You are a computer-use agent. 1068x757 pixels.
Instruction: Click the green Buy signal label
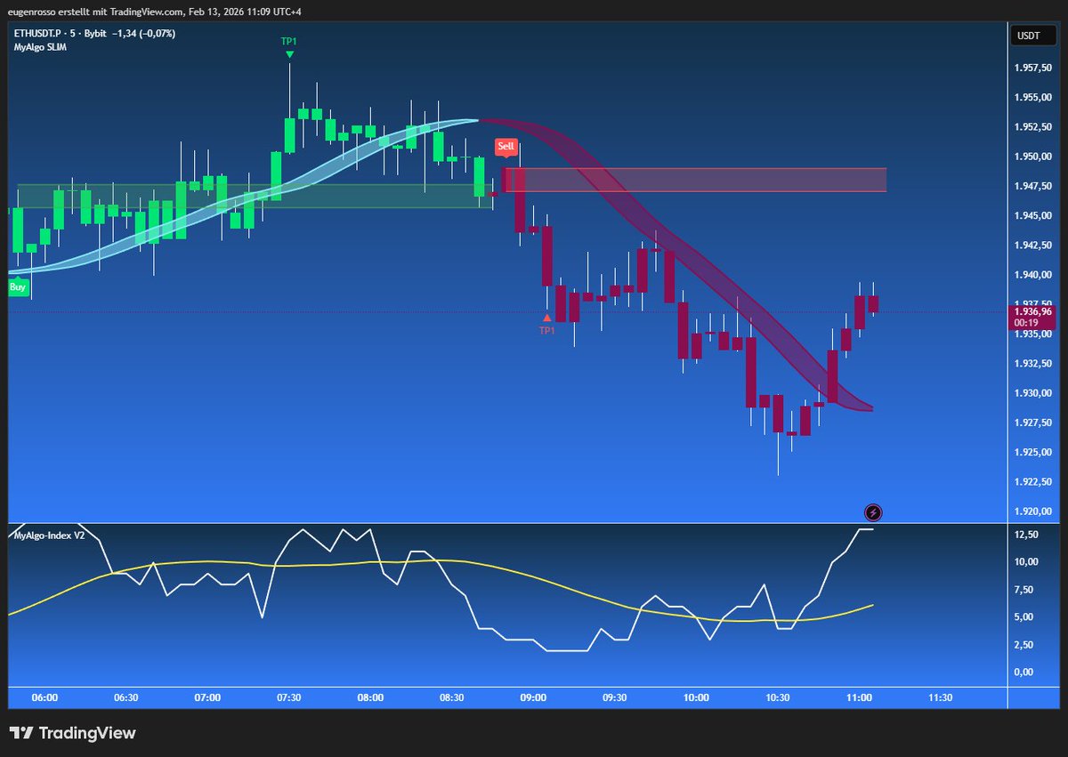pos(18,287)
